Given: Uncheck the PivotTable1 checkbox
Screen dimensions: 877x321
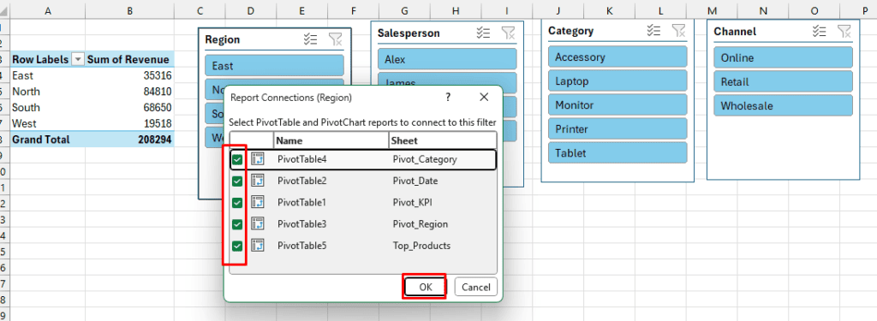Looking at the screenshot, I should point(238,202).
